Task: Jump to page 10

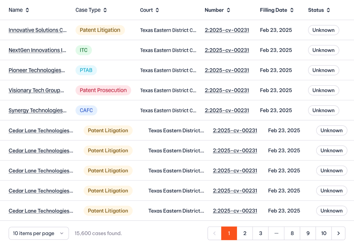Action: tap(324, 233)
